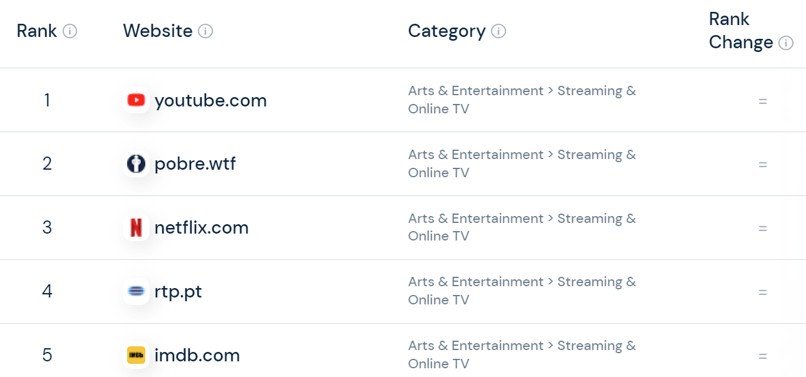Open the netflix.com website link
The image size is (806, 377).
point(202,228)
